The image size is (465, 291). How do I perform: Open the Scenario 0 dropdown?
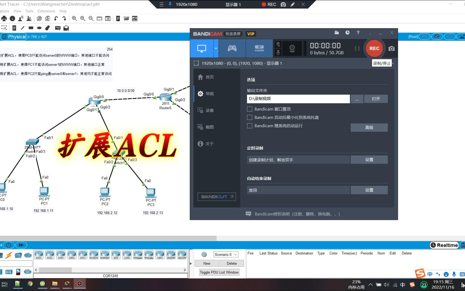[226, 255]
